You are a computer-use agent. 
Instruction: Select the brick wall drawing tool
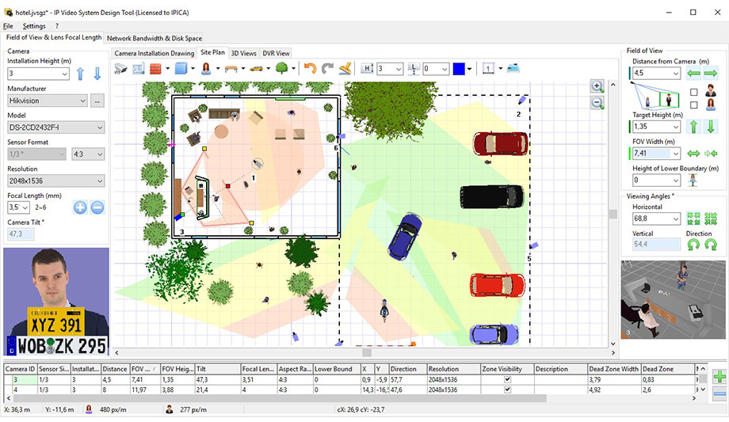[x=155, y=69]
